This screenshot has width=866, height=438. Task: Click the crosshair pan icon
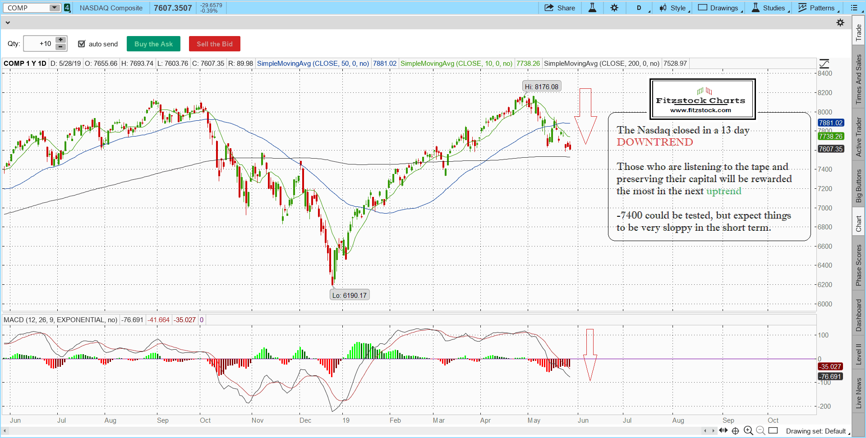pos(735,431)
